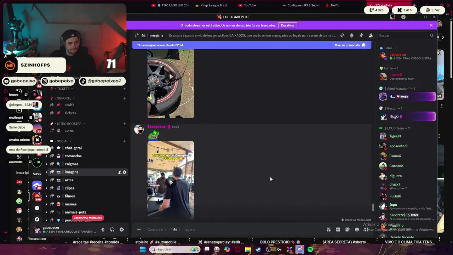Viewport: 453px width, 255px height.
Task: Open the sticker picker
Action: pos(348,229)
